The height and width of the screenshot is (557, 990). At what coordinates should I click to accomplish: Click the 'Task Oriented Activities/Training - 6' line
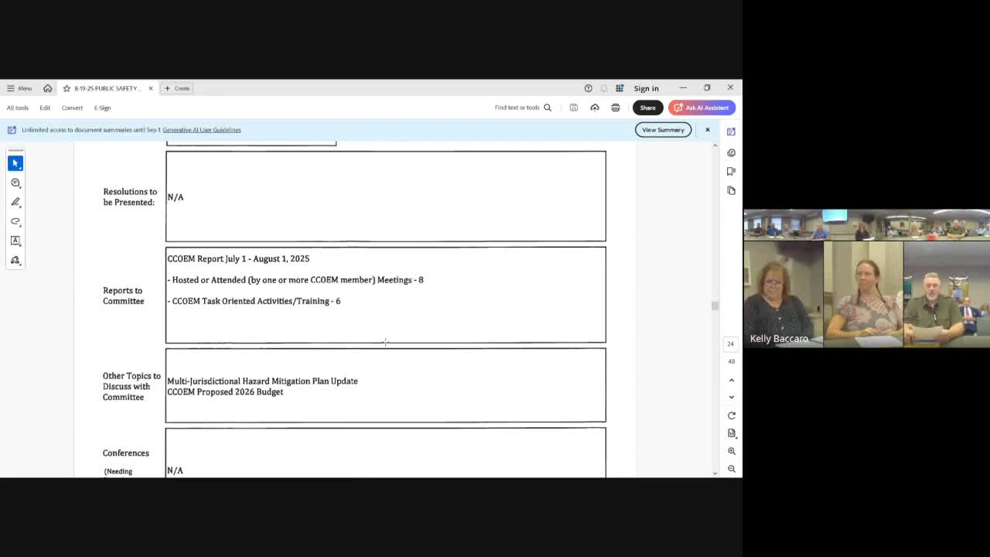pos(254,301)
